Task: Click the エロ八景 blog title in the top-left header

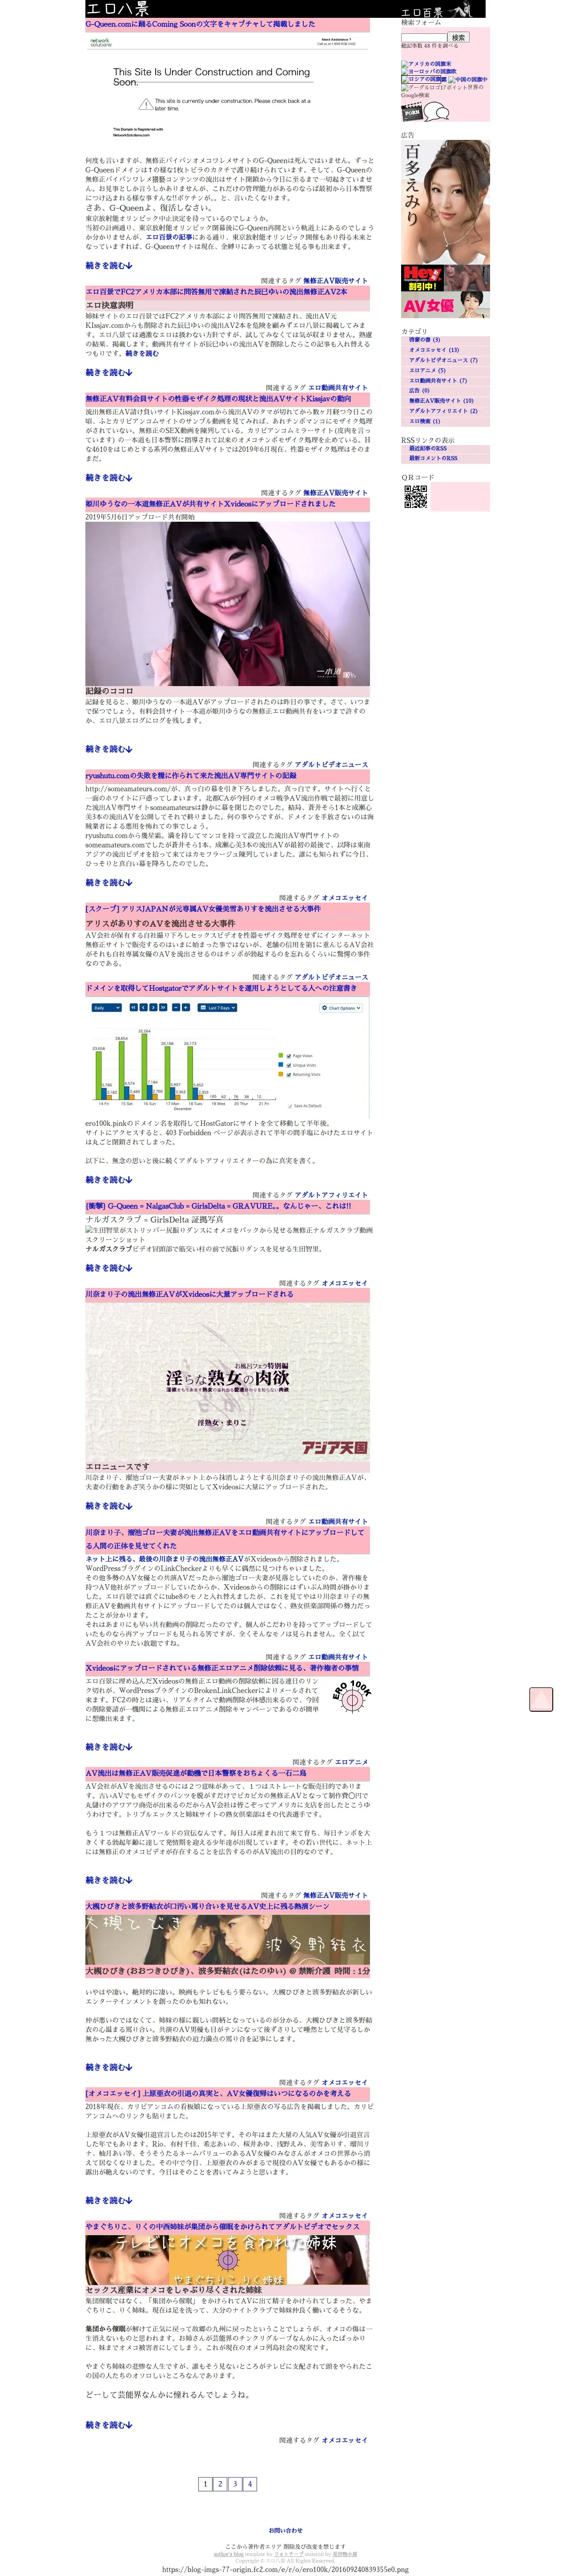Action: coord(118,8)
